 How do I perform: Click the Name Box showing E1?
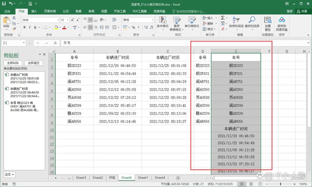(x=14, y=43)
